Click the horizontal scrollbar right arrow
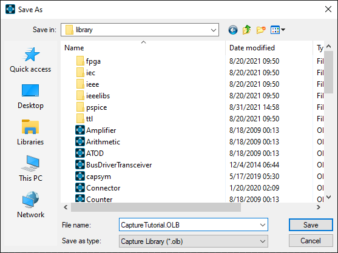Image resolution: width=338 pixels, height=253 pixels. pos(318,207)
